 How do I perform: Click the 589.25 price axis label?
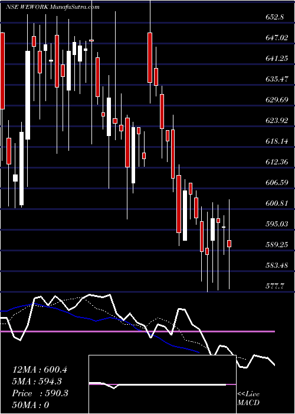(277, 244)
